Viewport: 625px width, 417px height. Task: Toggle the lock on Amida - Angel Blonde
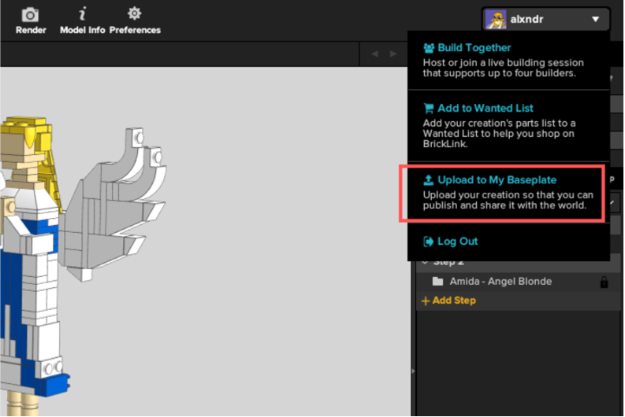pyautogui.click(x=605, y=282)
